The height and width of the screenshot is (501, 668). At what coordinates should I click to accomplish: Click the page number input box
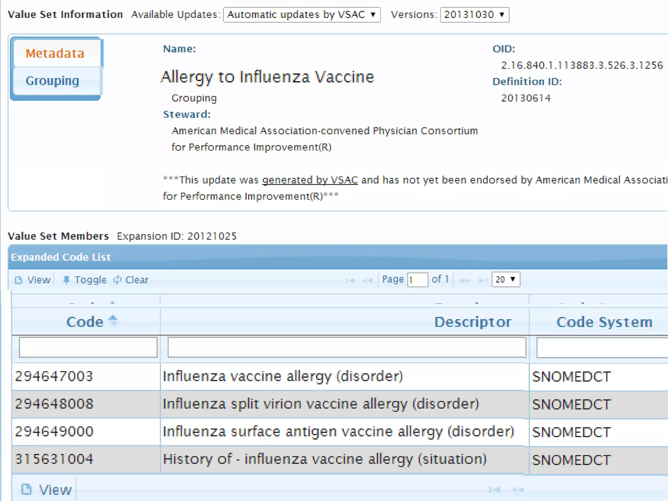tap(417, 280)
